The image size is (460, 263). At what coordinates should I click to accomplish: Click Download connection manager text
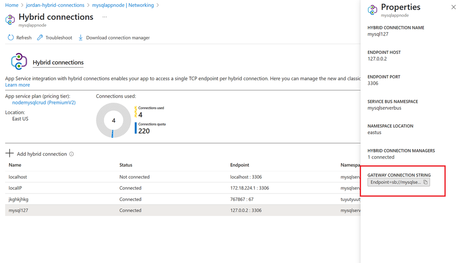tap(118, 38)
